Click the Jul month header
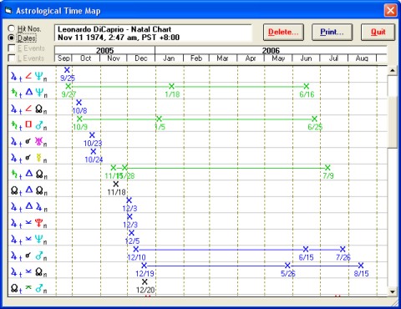 [333, 58]
